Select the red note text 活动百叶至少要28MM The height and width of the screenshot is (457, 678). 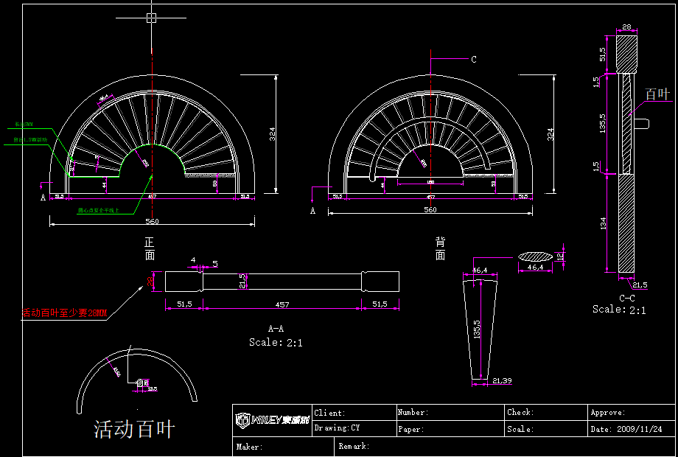[x=64, y=313]
